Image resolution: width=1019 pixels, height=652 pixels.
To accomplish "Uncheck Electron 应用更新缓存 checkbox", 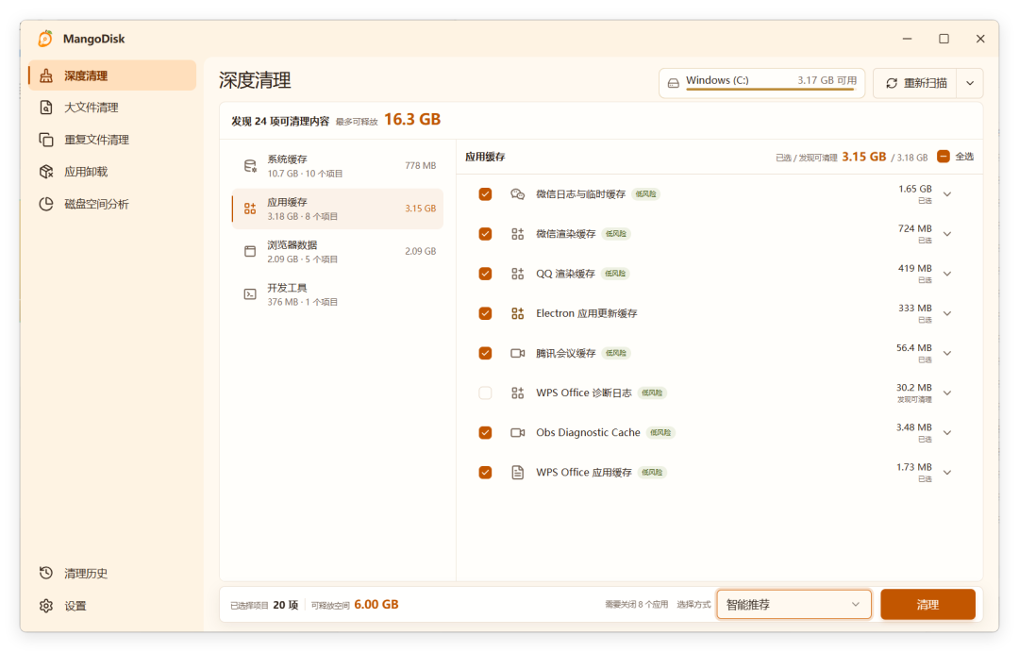I will pos(486,313).
